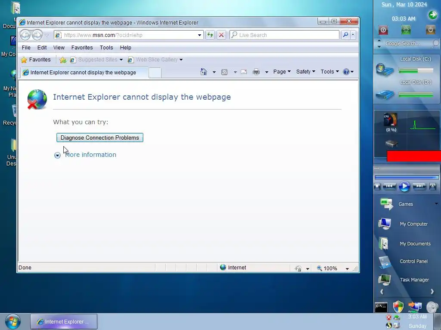Open the File menu
Image resolution: width=441 pixels, height=330 pixels.
[26, 47]
